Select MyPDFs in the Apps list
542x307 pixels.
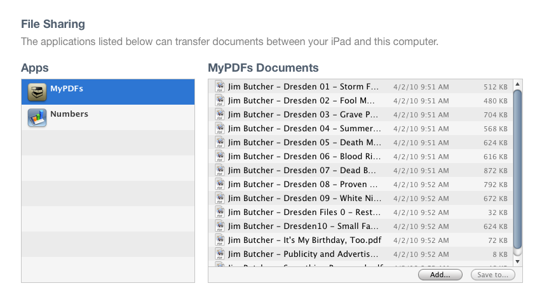click(108, 92)
